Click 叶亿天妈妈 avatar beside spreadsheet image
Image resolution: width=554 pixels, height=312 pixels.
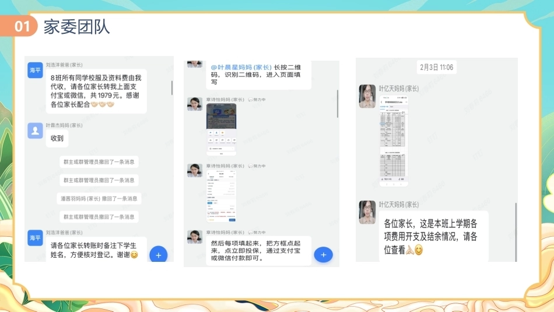pyautogui.click(x=367, y=96)
